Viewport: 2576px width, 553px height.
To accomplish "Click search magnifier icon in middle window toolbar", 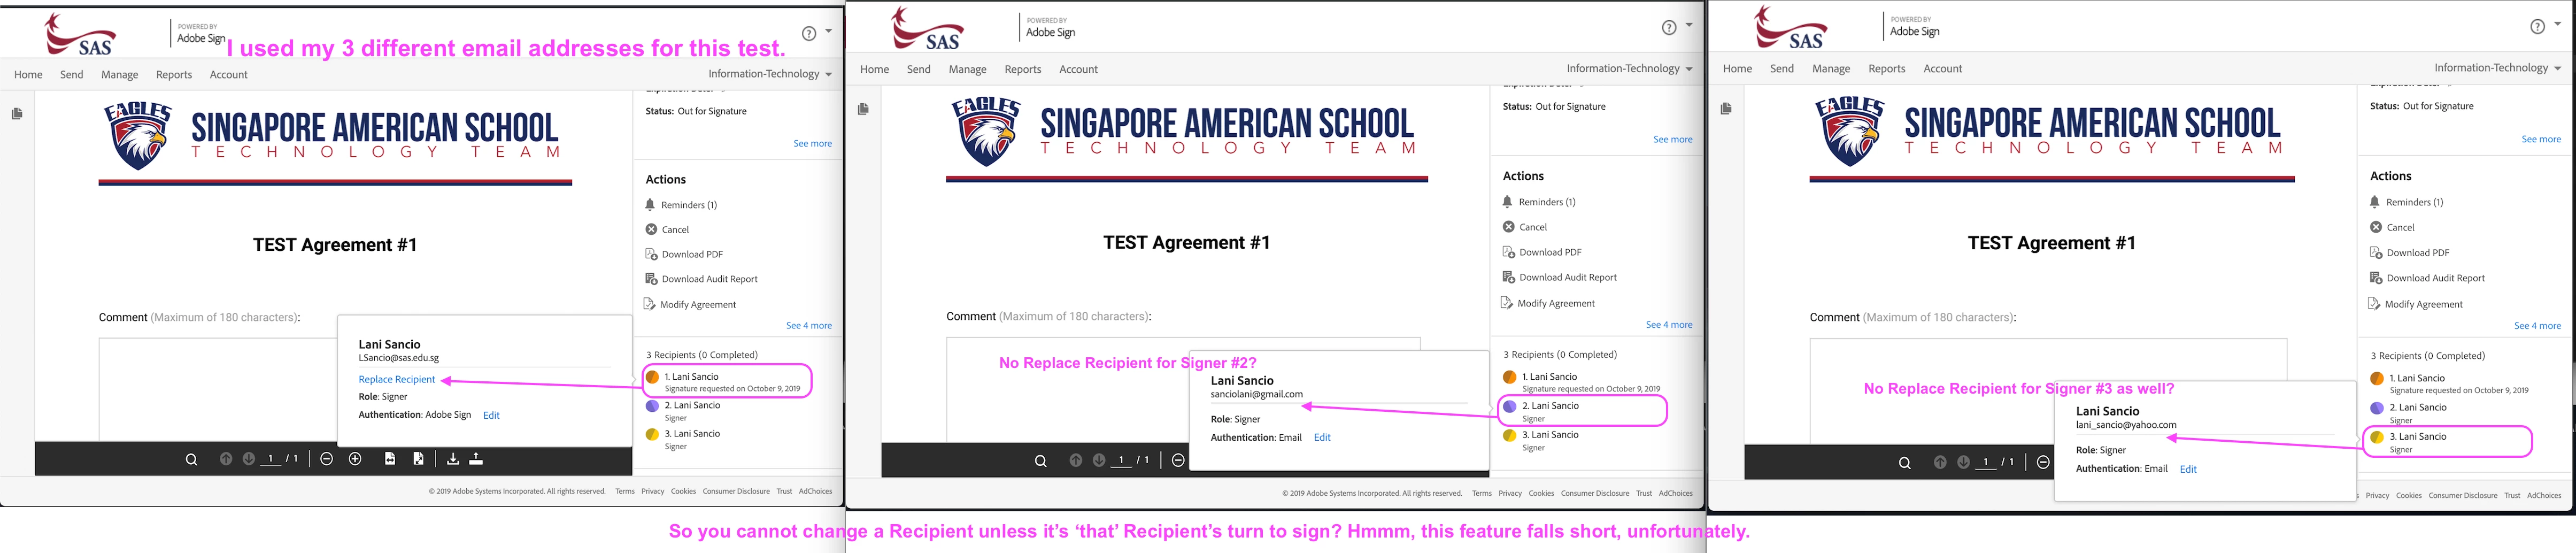I will pos(1040,461).
